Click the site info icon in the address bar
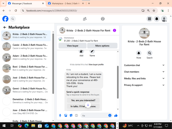This screenshot has width=172, height=129. tap(23, 11)
